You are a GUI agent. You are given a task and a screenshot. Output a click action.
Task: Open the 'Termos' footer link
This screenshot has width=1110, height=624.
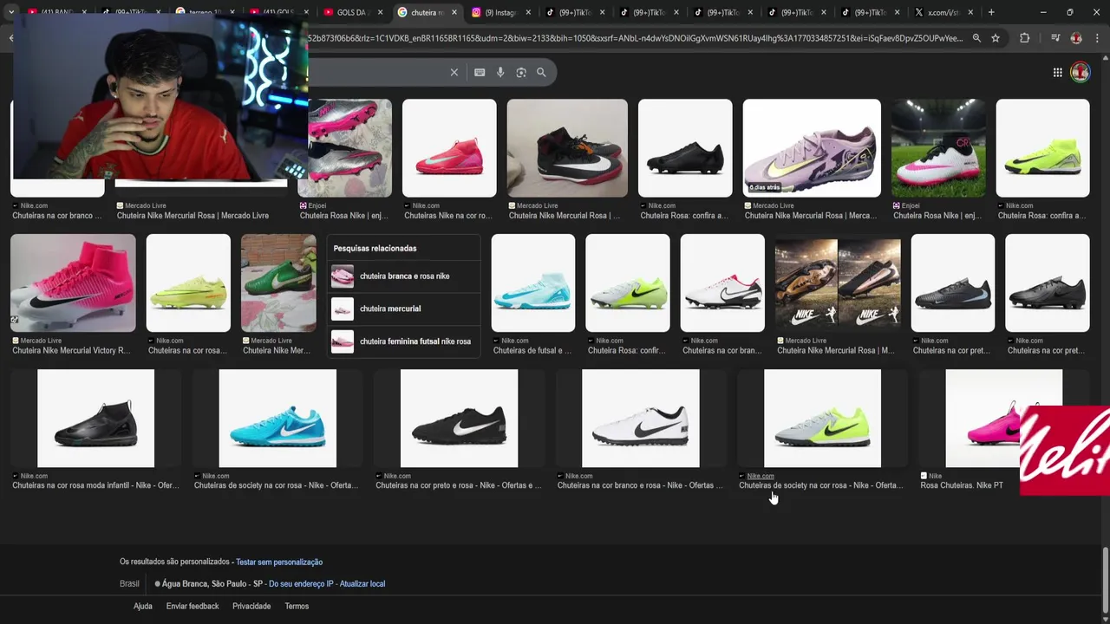(x=297, y=607)
